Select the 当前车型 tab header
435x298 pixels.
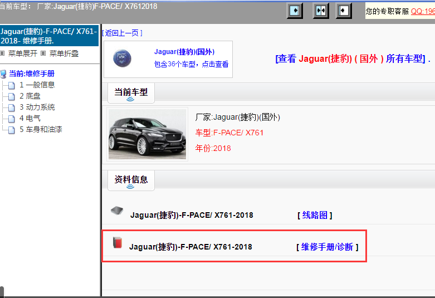coord(131,93)
